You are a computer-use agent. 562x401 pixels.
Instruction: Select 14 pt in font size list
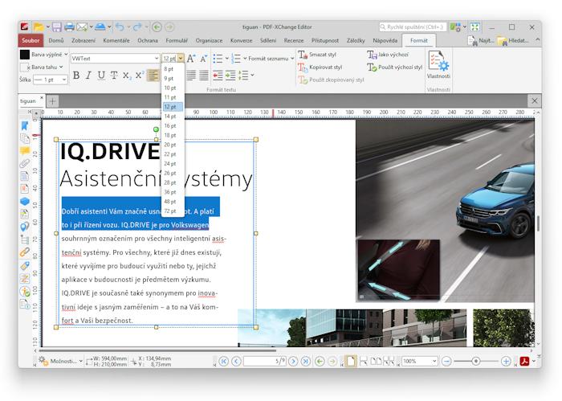pos(173,117)
